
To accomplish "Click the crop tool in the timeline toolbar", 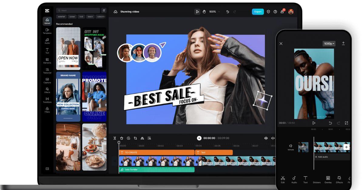I will coord(135,138).
